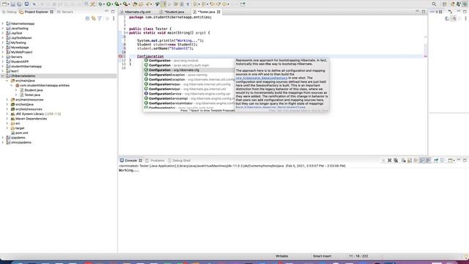Toggle Scroll Lock in the Console toolbar
This screenshot has height=264, width=469.
(x=410, y=161)
